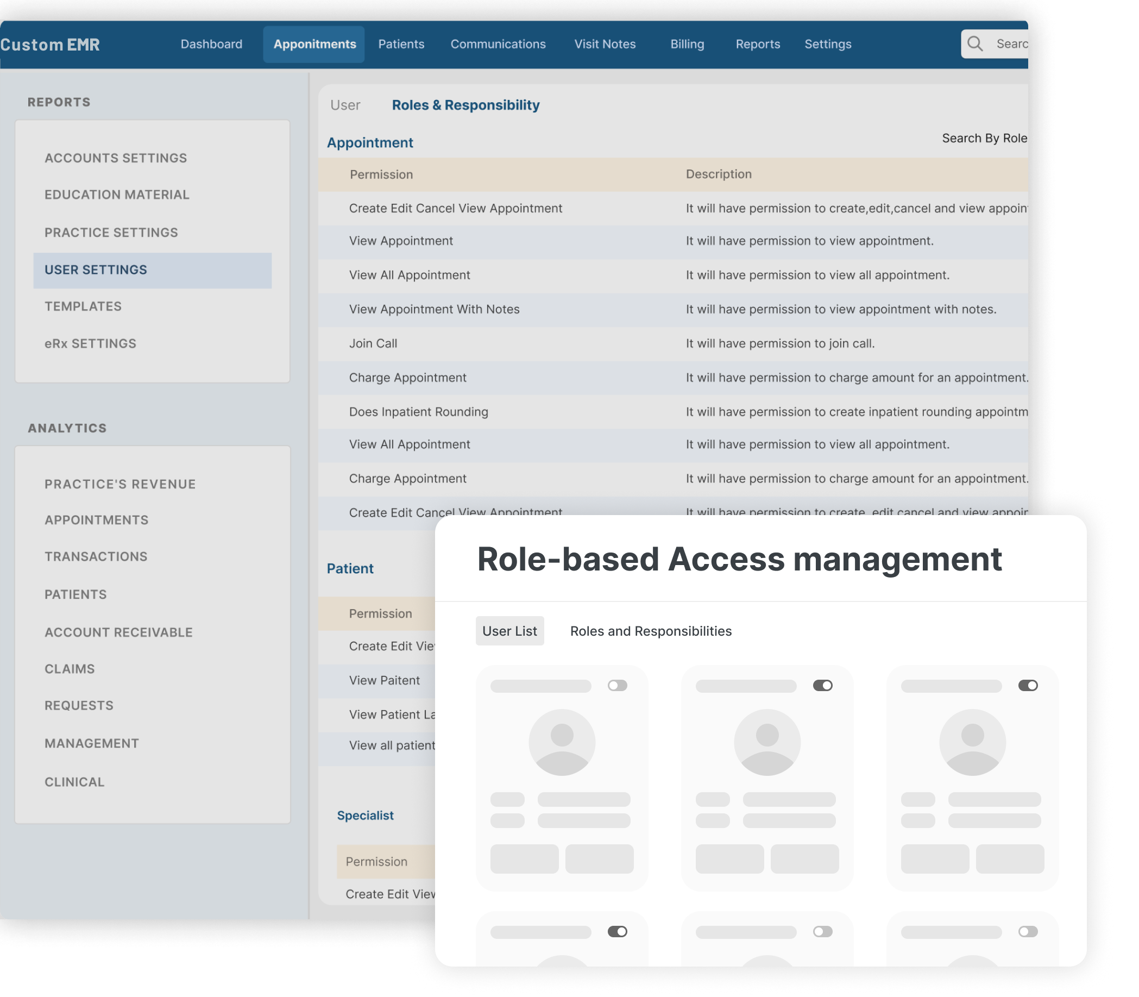Click third user card avatar
Viewport: 1139px width, 997px height.
972,742
